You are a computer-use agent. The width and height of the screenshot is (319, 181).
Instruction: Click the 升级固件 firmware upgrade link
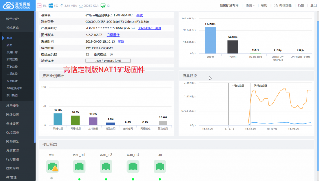click(113, 35)
